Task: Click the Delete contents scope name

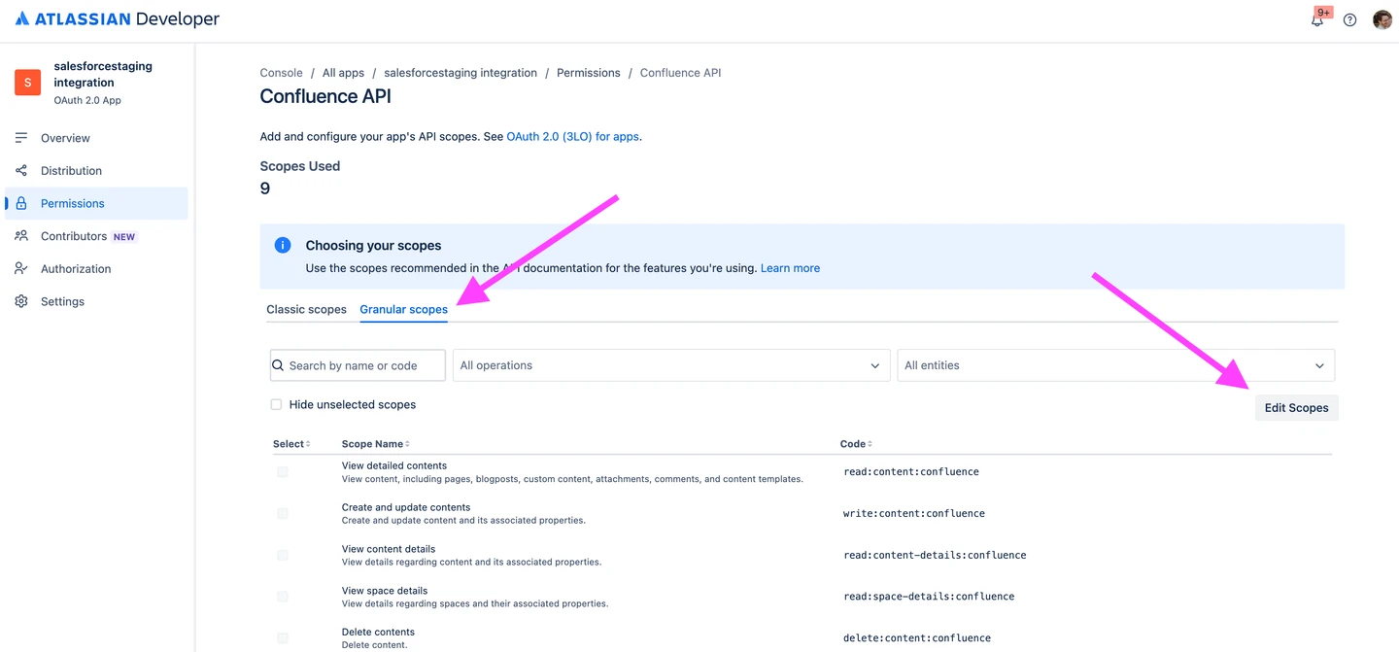Action: coord(378,632)
